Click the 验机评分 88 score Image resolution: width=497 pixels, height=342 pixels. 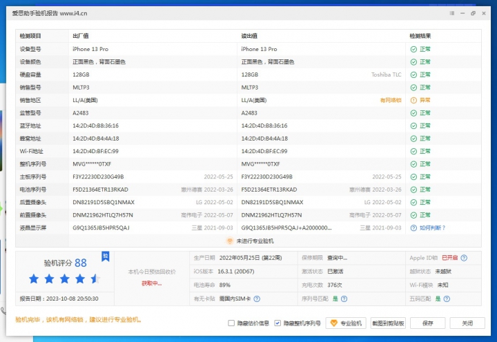(x=65, y=263)
